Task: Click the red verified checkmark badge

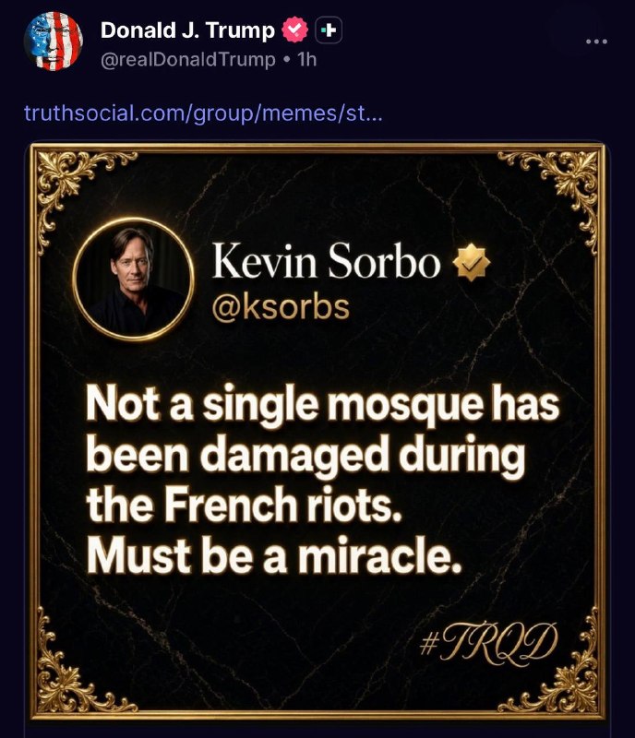Action: click(294, 30)
